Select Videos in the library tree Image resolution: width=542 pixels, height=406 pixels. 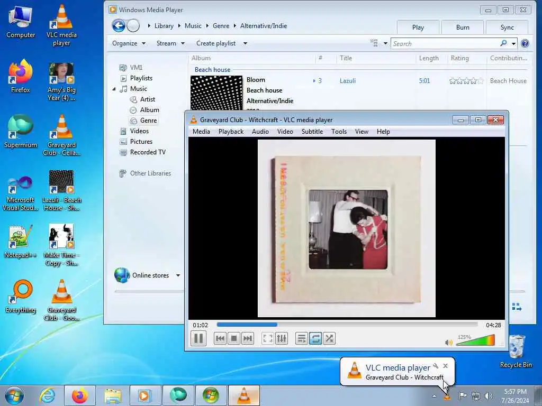coord(139,131)
